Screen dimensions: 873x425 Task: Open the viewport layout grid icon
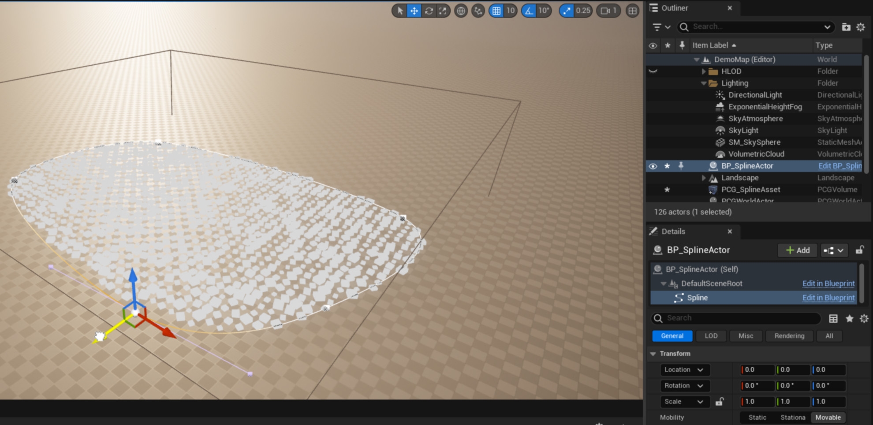[632, 11]
